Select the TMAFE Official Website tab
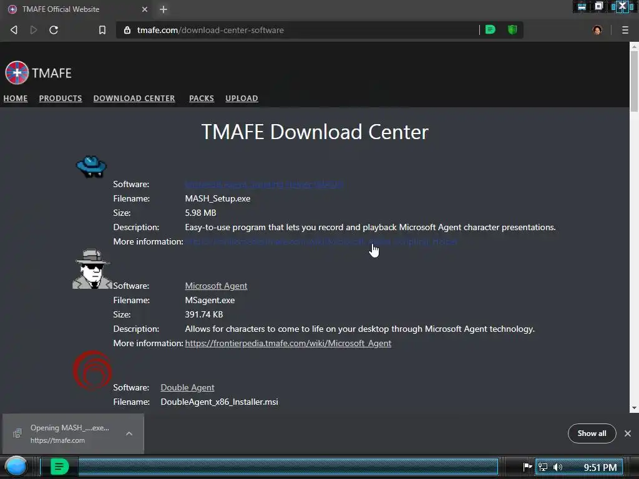The width and height of the screenshot is (639, 479). click(77, 9)
